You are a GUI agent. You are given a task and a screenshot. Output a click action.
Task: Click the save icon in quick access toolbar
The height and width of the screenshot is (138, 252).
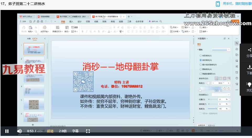(x=30, y=22)
